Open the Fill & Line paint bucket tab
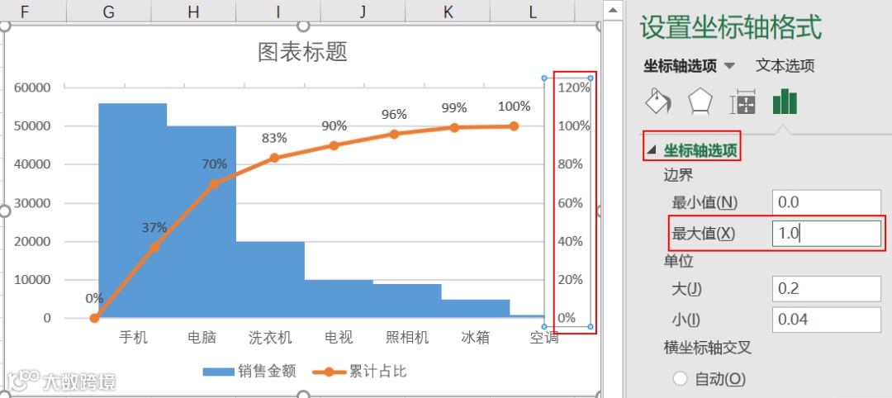This screenshot has width=892, height=398. click(x=658, y=102)
